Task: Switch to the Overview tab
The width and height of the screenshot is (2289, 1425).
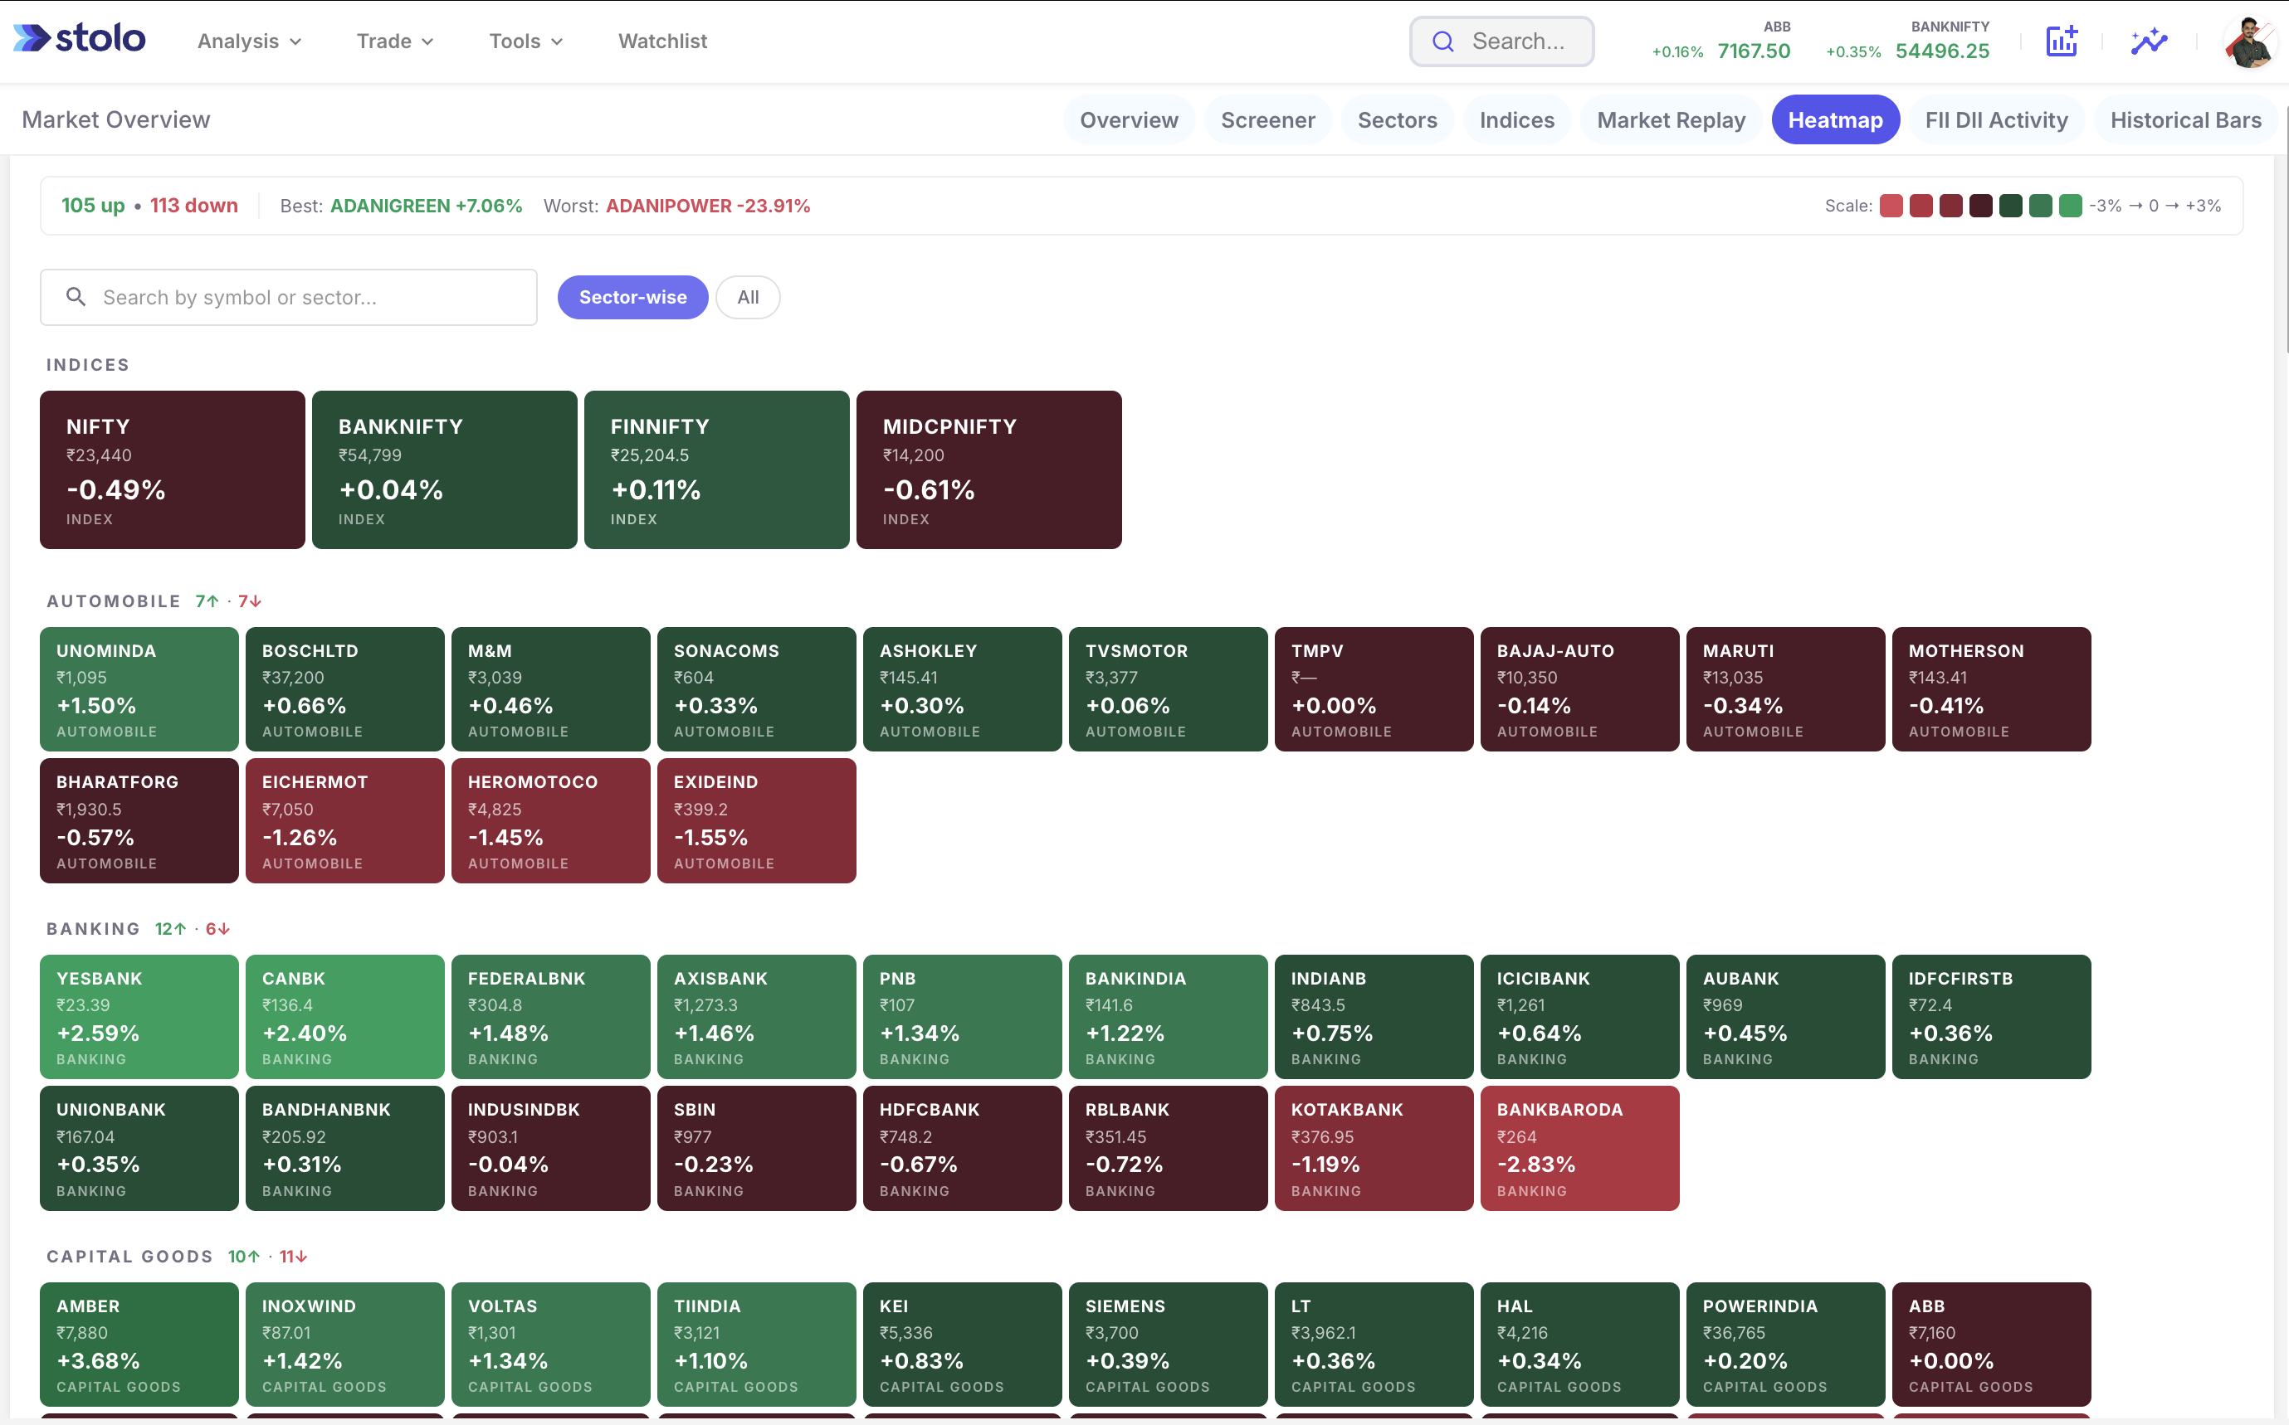Action: pyautogui.click(x=1129, y=119)
